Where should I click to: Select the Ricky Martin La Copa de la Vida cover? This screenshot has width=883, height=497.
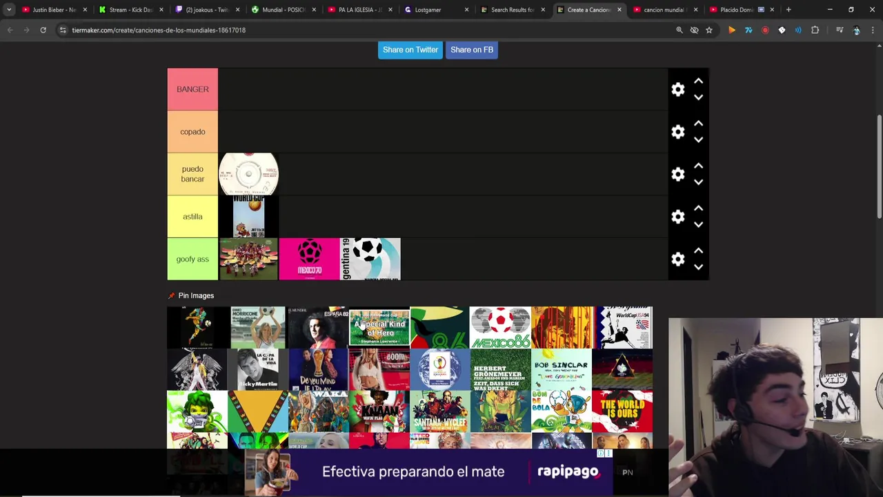click(257, 369)
